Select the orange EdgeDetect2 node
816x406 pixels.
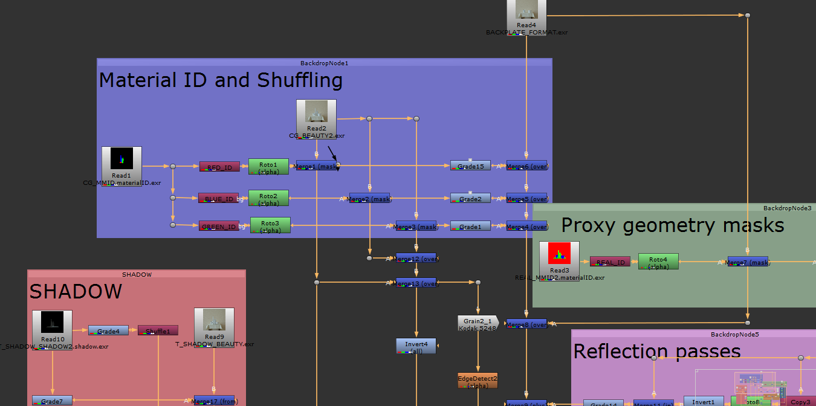click(478, 380)
